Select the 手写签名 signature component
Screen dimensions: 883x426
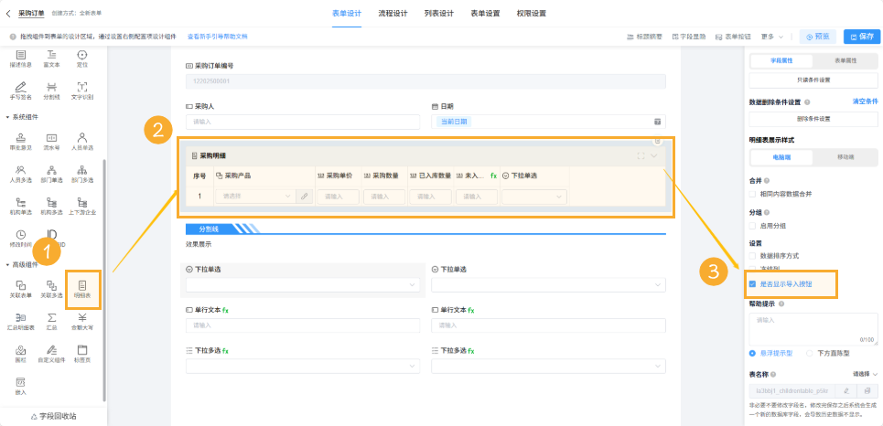coord(21,90)
